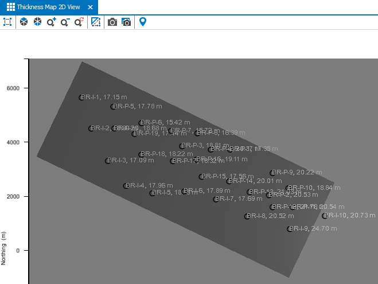Select well marker BR-I-1 on the map
Screen dimensions: 378x284
coord(82,98)
